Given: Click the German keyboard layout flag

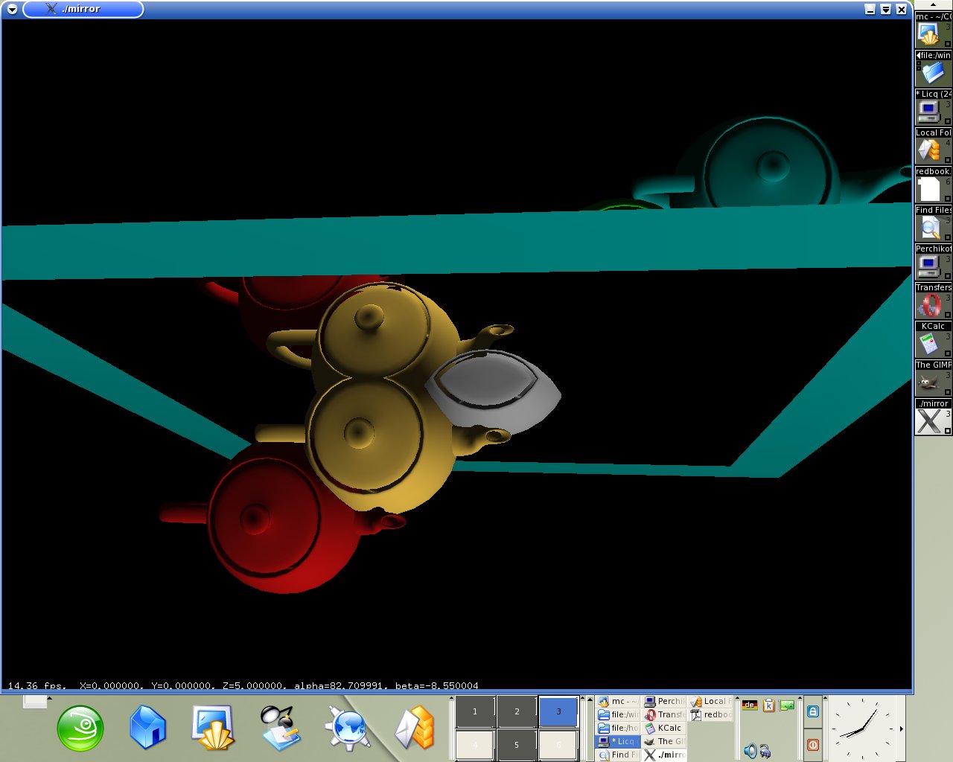Looking at the screenshot, I should coord(750,705).
